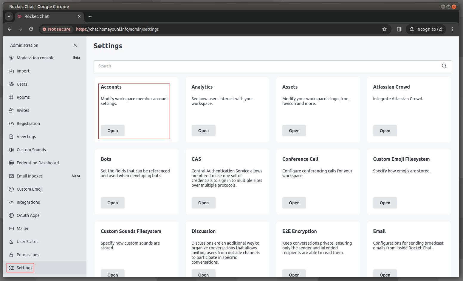Image resolution: width=463 pixels, height=281 pixels.
Task: Open the Integrations menu item
Action: [x=45, y=202]
